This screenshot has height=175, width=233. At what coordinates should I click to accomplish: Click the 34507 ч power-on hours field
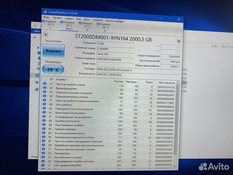(x=170, y=67)
